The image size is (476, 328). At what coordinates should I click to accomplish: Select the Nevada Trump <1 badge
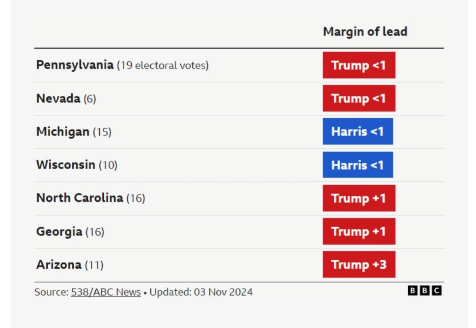coord(359,98)
